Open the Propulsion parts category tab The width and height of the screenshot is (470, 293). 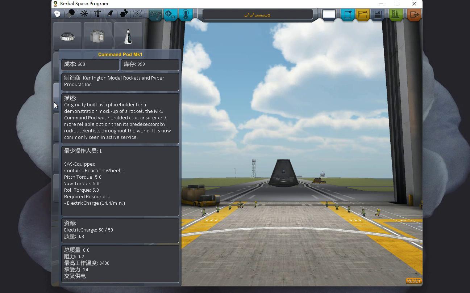(x=71, y=14)
